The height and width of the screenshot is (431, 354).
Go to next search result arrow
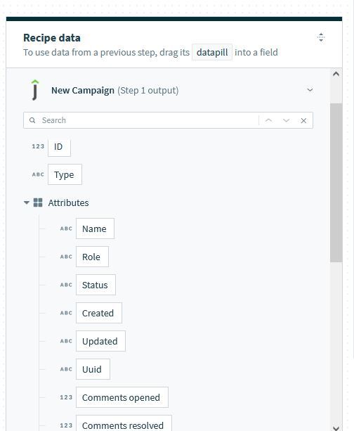(286, 120)
